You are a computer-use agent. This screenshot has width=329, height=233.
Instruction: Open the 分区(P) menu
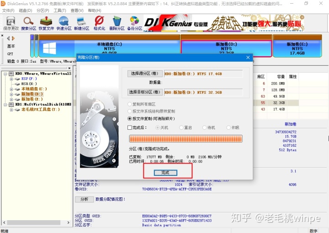(42, 11)
